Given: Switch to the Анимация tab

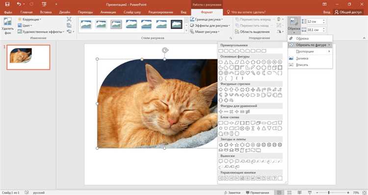Looking at the screenshot, I should (108, 12).
